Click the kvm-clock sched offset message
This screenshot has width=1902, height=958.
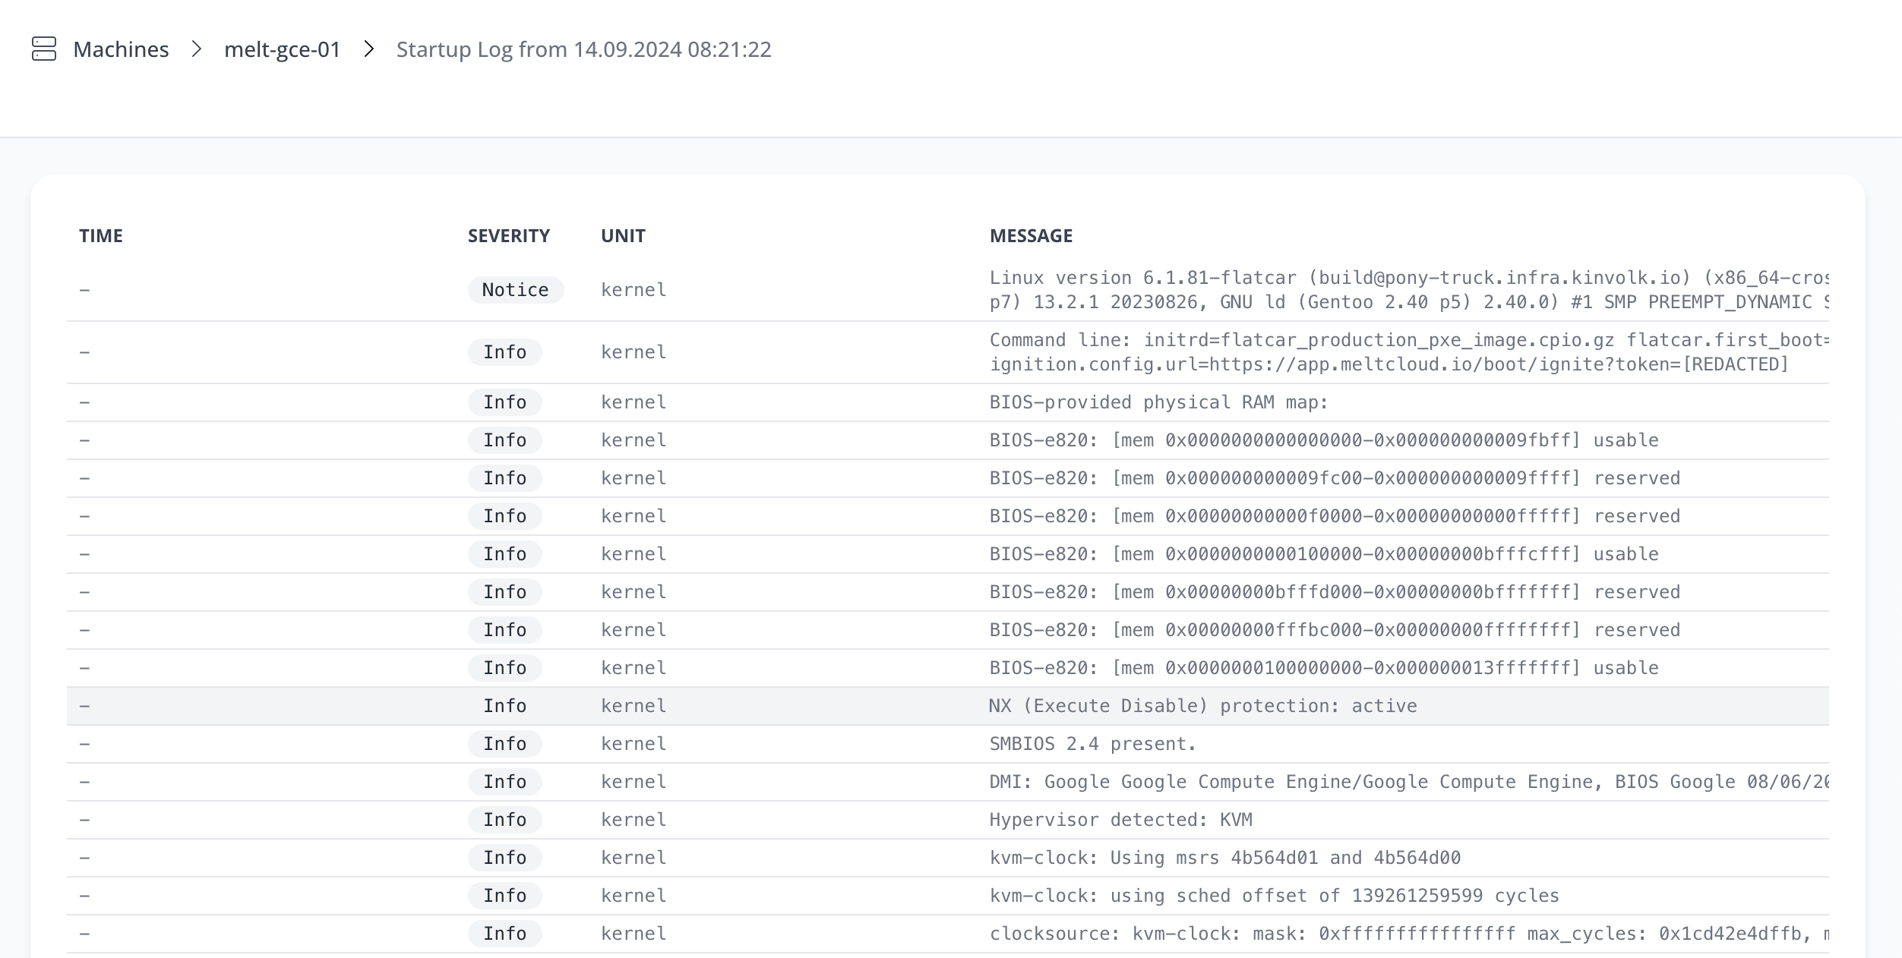click(1274, 896)
